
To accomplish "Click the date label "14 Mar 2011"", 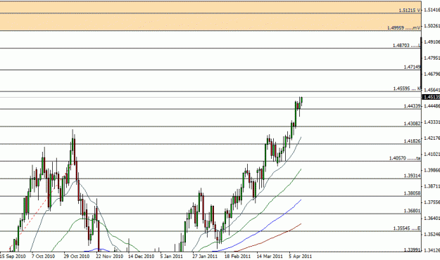I will 270,256.
